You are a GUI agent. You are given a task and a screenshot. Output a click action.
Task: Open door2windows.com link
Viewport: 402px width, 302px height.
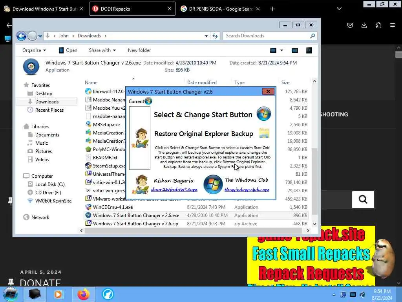[x=174, y=190]
